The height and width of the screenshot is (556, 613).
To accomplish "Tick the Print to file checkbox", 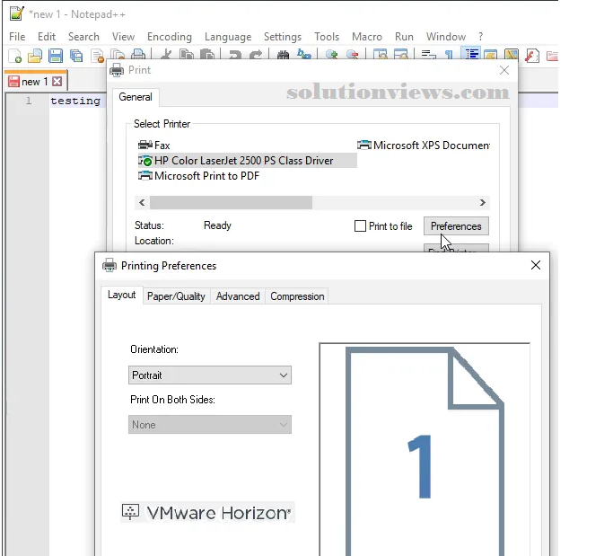I will 360,225.
